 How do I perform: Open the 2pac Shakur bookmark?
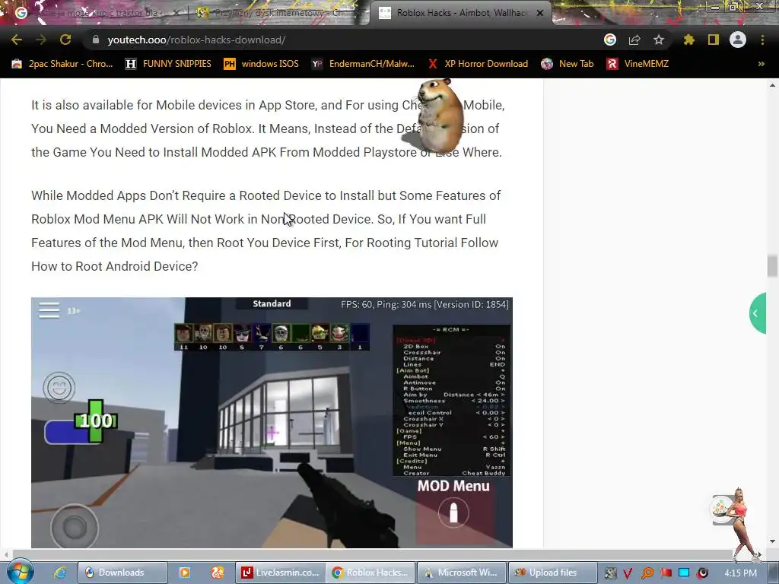62,64
